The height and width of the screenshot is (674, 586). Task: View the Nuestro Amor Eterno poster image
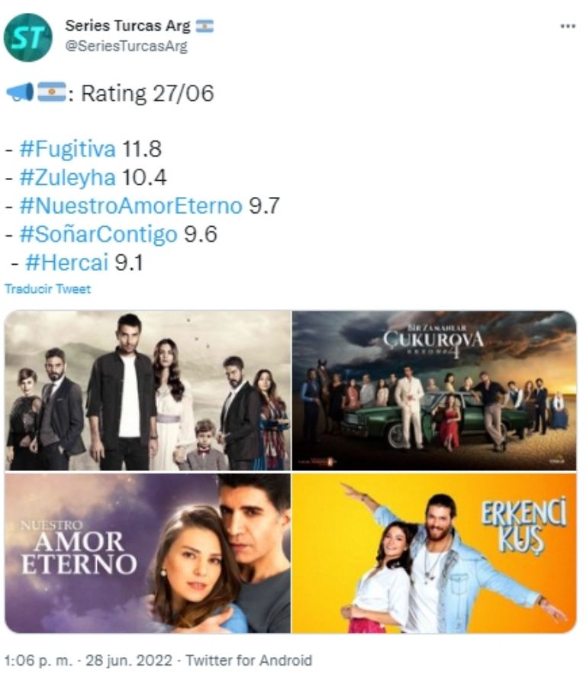click(x=148, y=553)
